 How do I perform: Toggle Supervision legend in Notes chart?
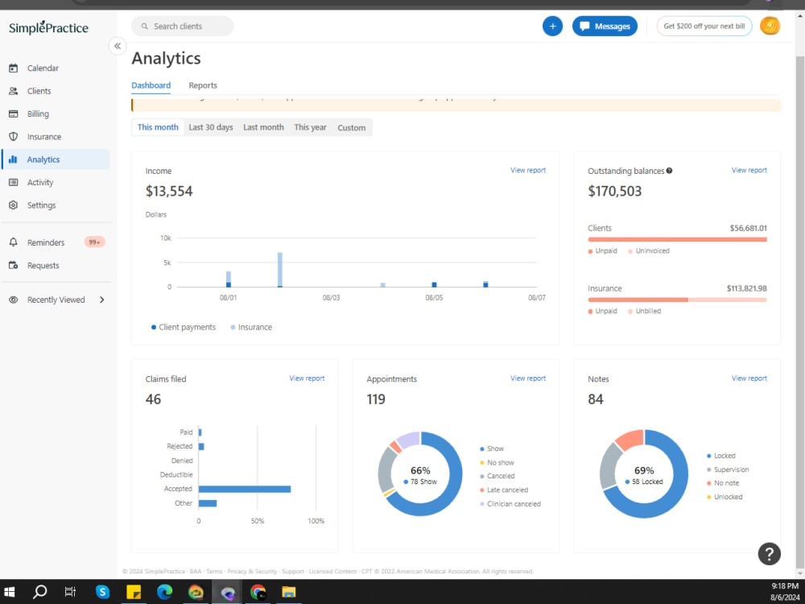click(728, 470)
